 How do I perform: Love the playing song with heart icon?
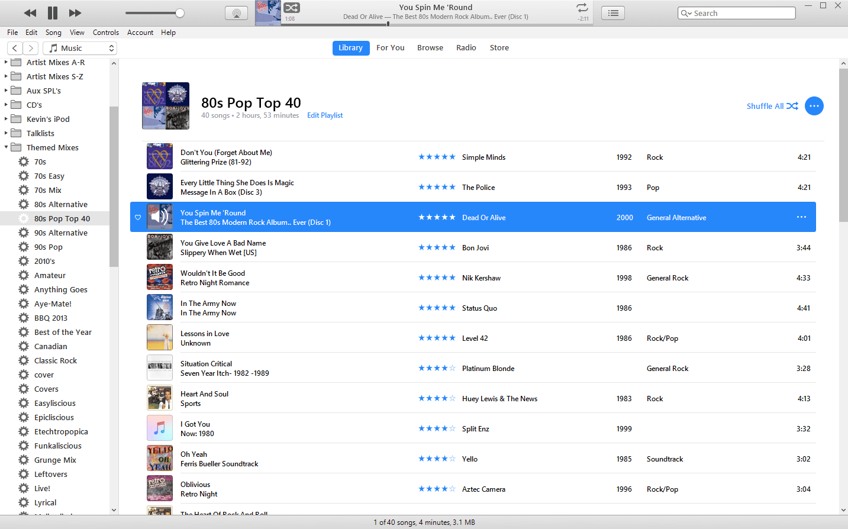[138, 217]
